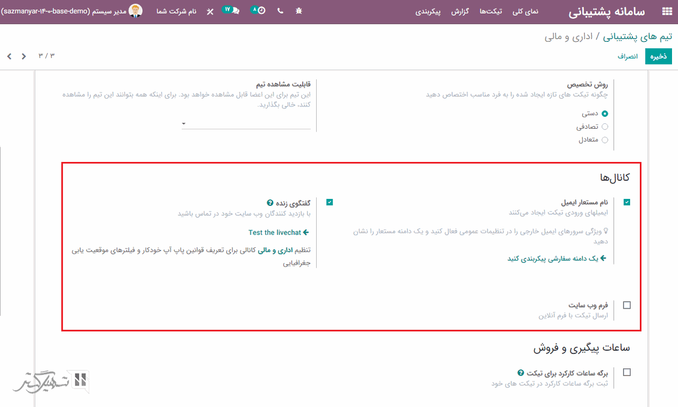Go to next record arrow
Screen dimensions: 678x407
(9, 56)
